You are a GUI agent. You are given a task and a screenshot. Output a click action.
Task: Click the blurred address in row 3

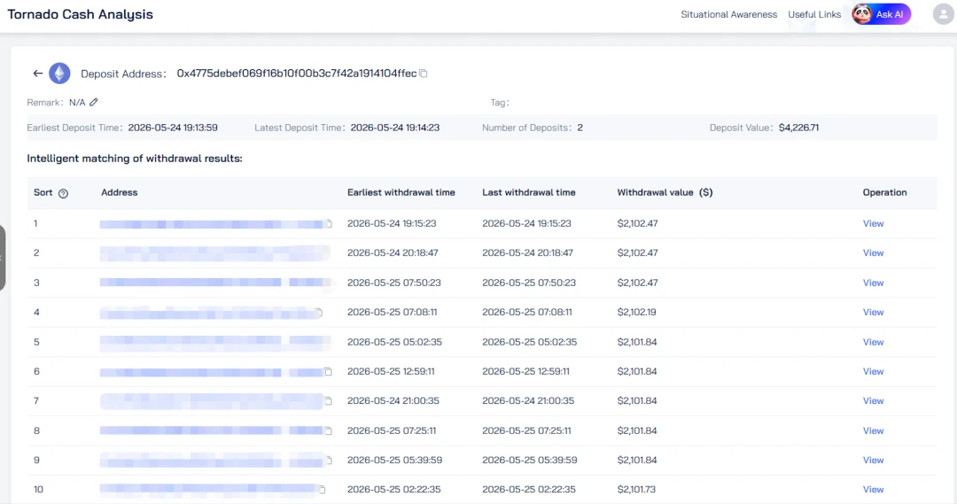(x=214, y=283)
